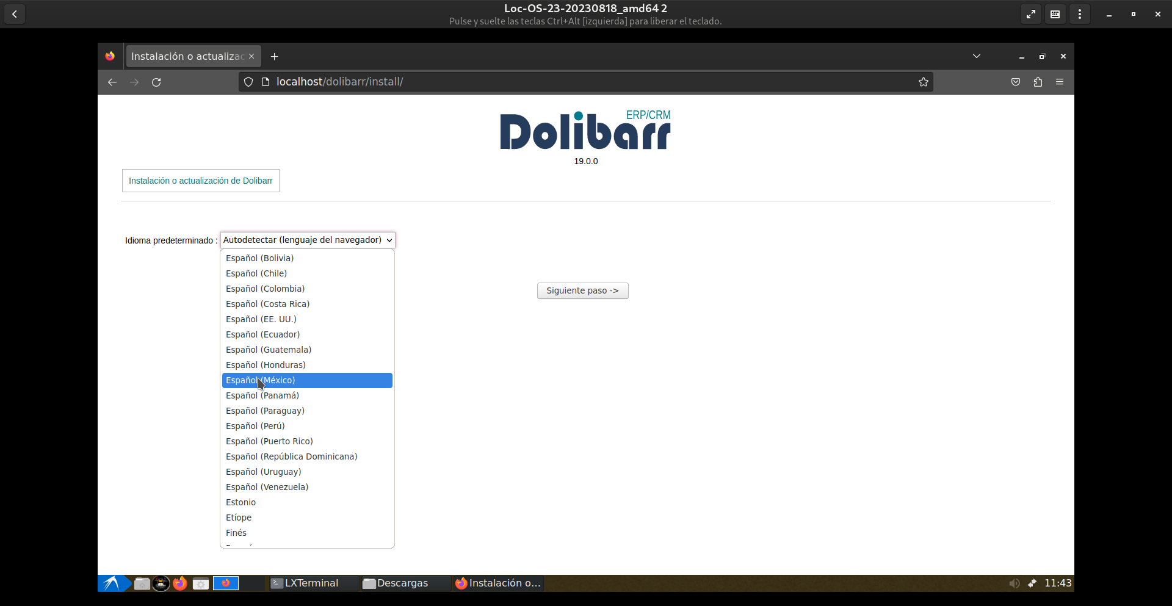Viewport: 1172px width, 606px height.
Task: Switch to LXTerminal in the taskbar
Action: coord(311,583)
